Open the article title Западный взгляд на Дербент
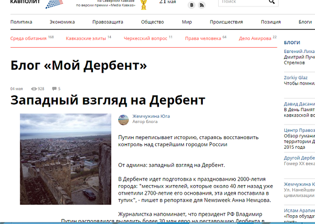Screen dimensions: 315x224 108,101
